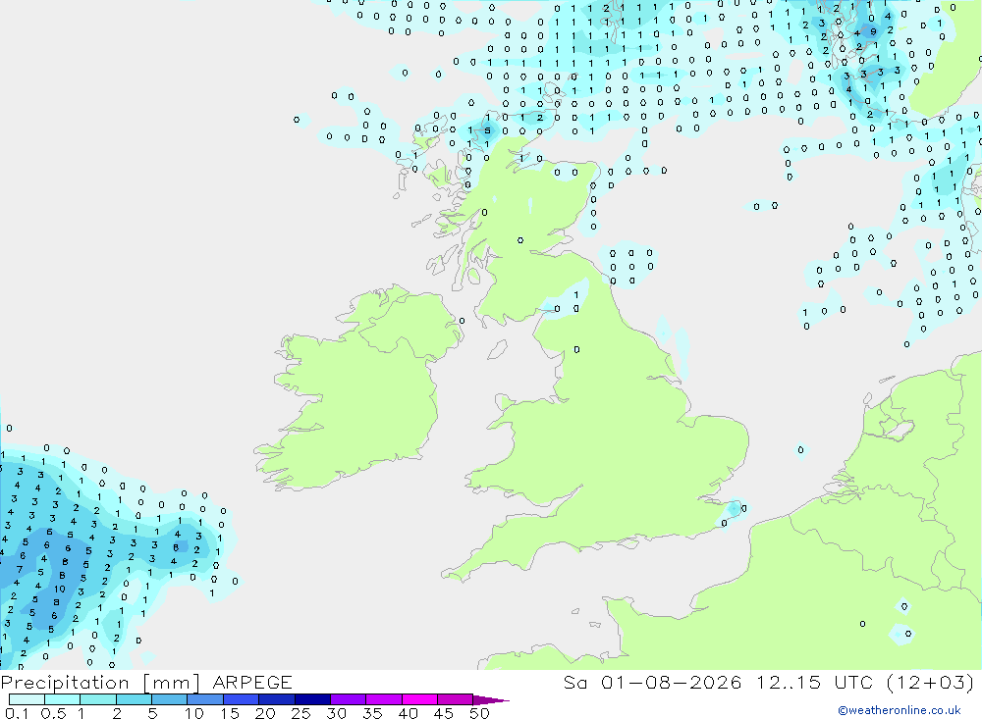This screenshot has height=719, width=982.
Task: Pick the 1–2 mm legend color box
Action: tap(98, 699)
